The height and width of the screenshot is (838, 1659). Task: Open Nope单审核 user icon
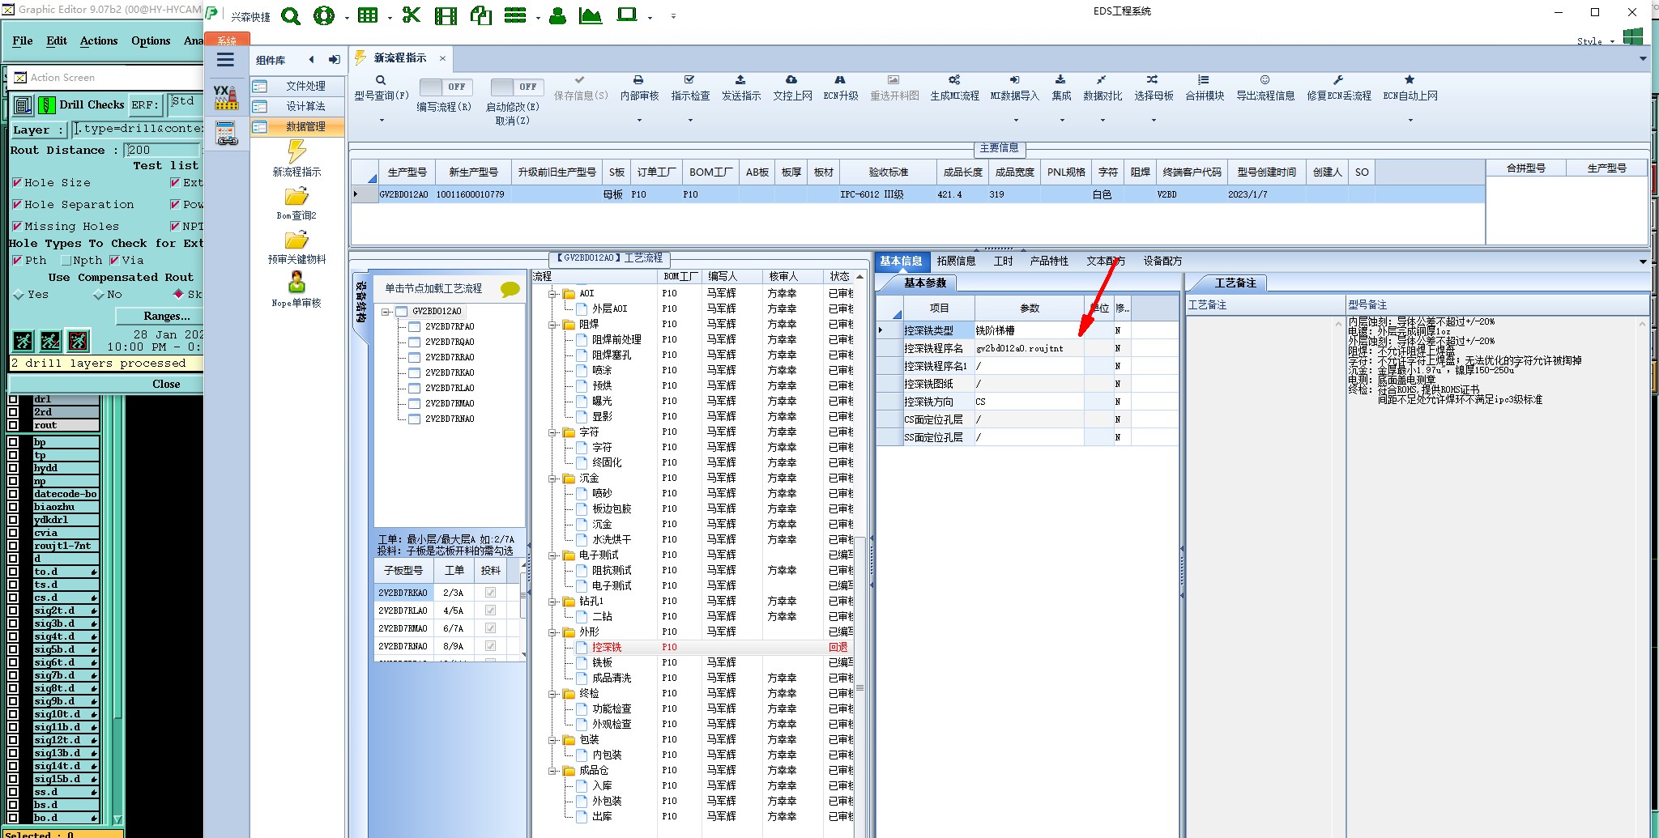296,283
